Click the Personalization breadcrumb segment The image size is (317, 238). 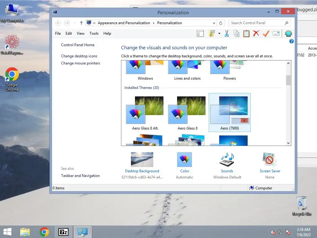169,23
